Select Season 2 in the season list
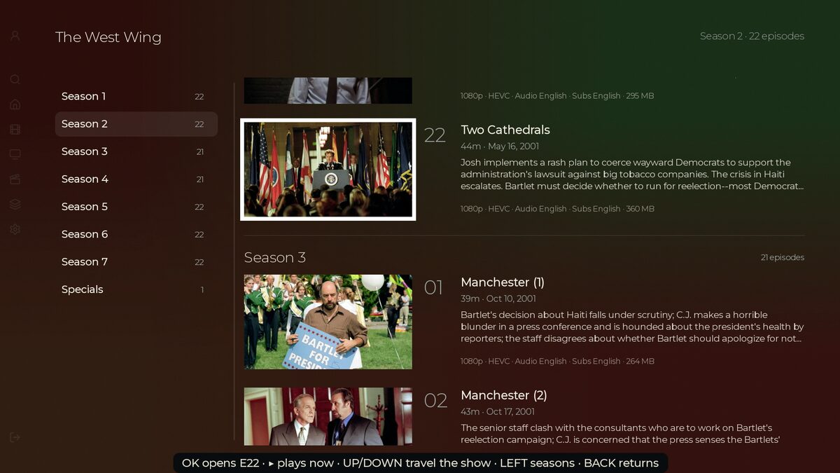Viewport: 840px width, 473px height. 136,124
